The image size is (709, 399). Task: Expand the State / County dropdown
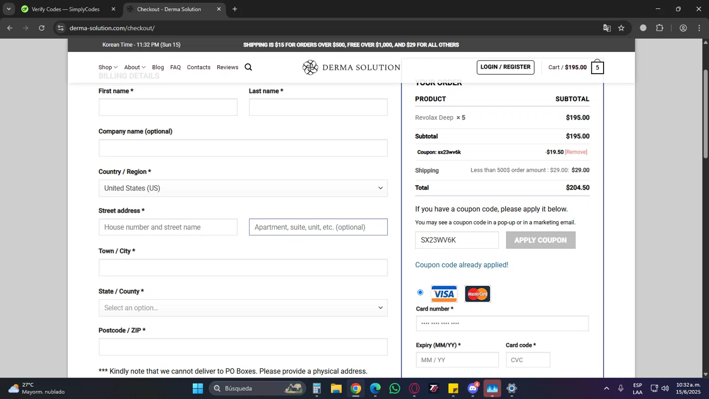[x=243, y=308]
